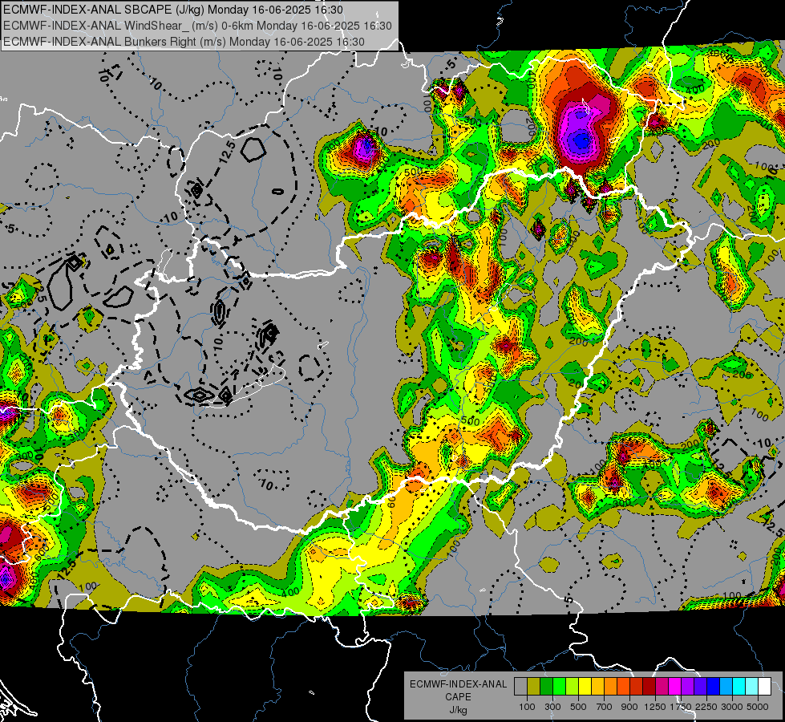Select the pure blue legend swatch

pos(714,686)
